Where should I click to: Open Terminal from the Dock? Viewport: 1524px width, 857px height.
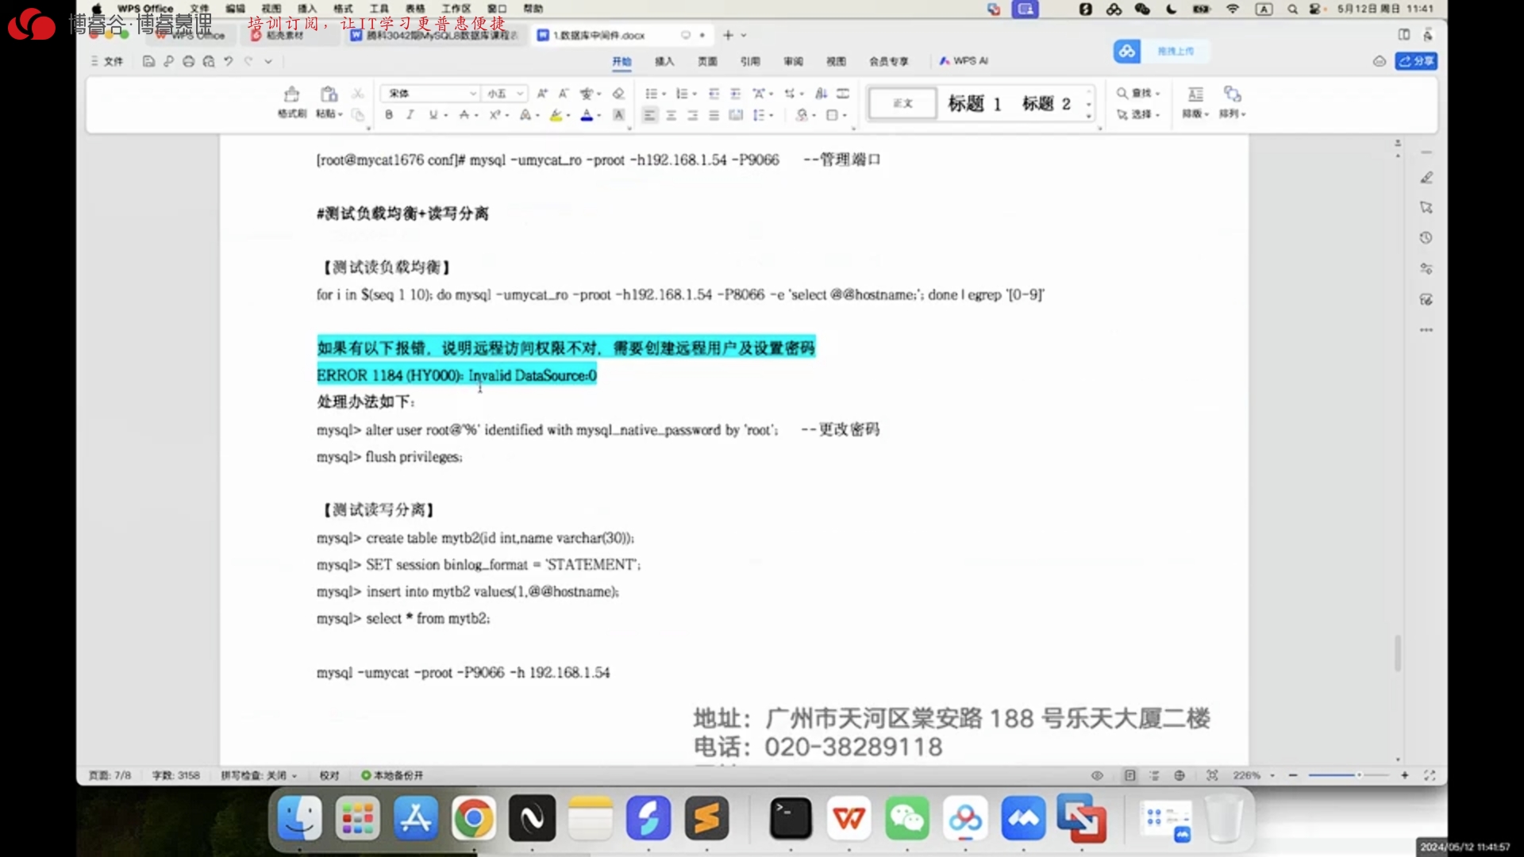click(791, 818)
